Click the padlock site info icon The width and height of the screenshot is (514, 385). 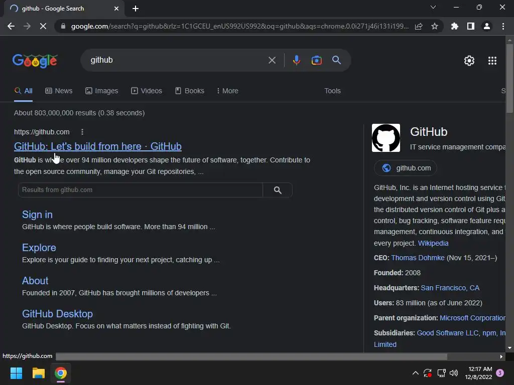pyautogui.click(x=63, y=26)
